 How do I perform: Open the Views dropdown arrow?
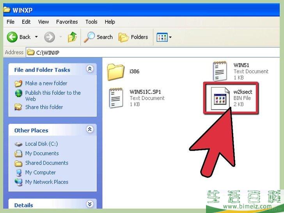pos(170,37)
